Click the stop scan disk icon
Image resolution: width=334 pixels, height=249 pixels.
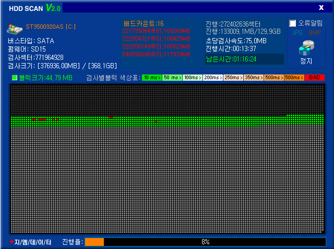pyautogui.click(x=306, y=48)
